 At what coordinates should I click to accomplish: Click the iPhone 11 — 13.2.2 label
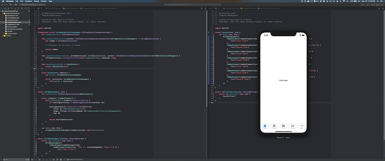(283, 138)
